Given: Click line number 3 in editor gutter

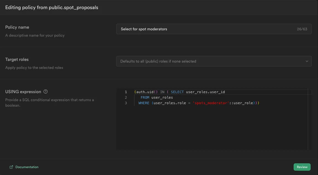Looking at the screenshot, I should (x=126, y=103).
